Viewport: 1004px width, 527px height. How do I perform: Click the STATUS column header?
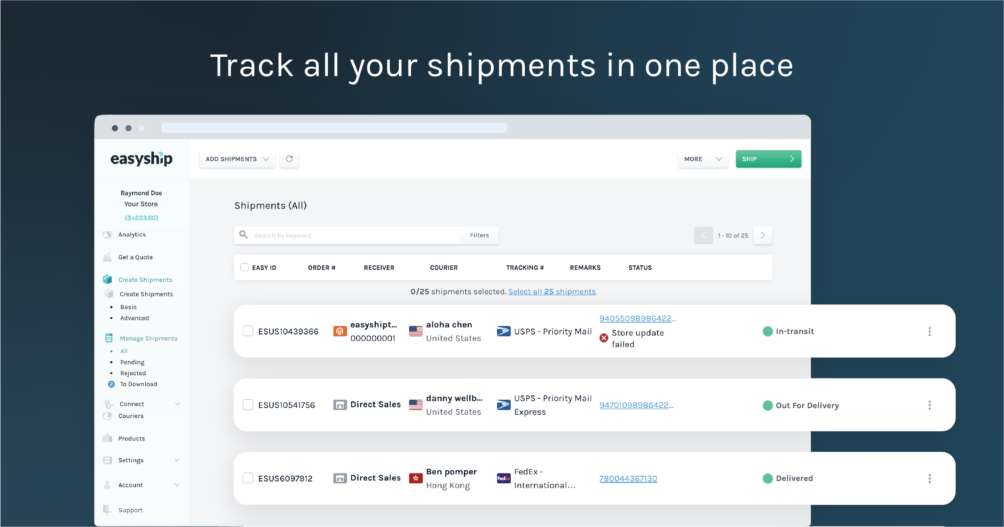[640, 268]
